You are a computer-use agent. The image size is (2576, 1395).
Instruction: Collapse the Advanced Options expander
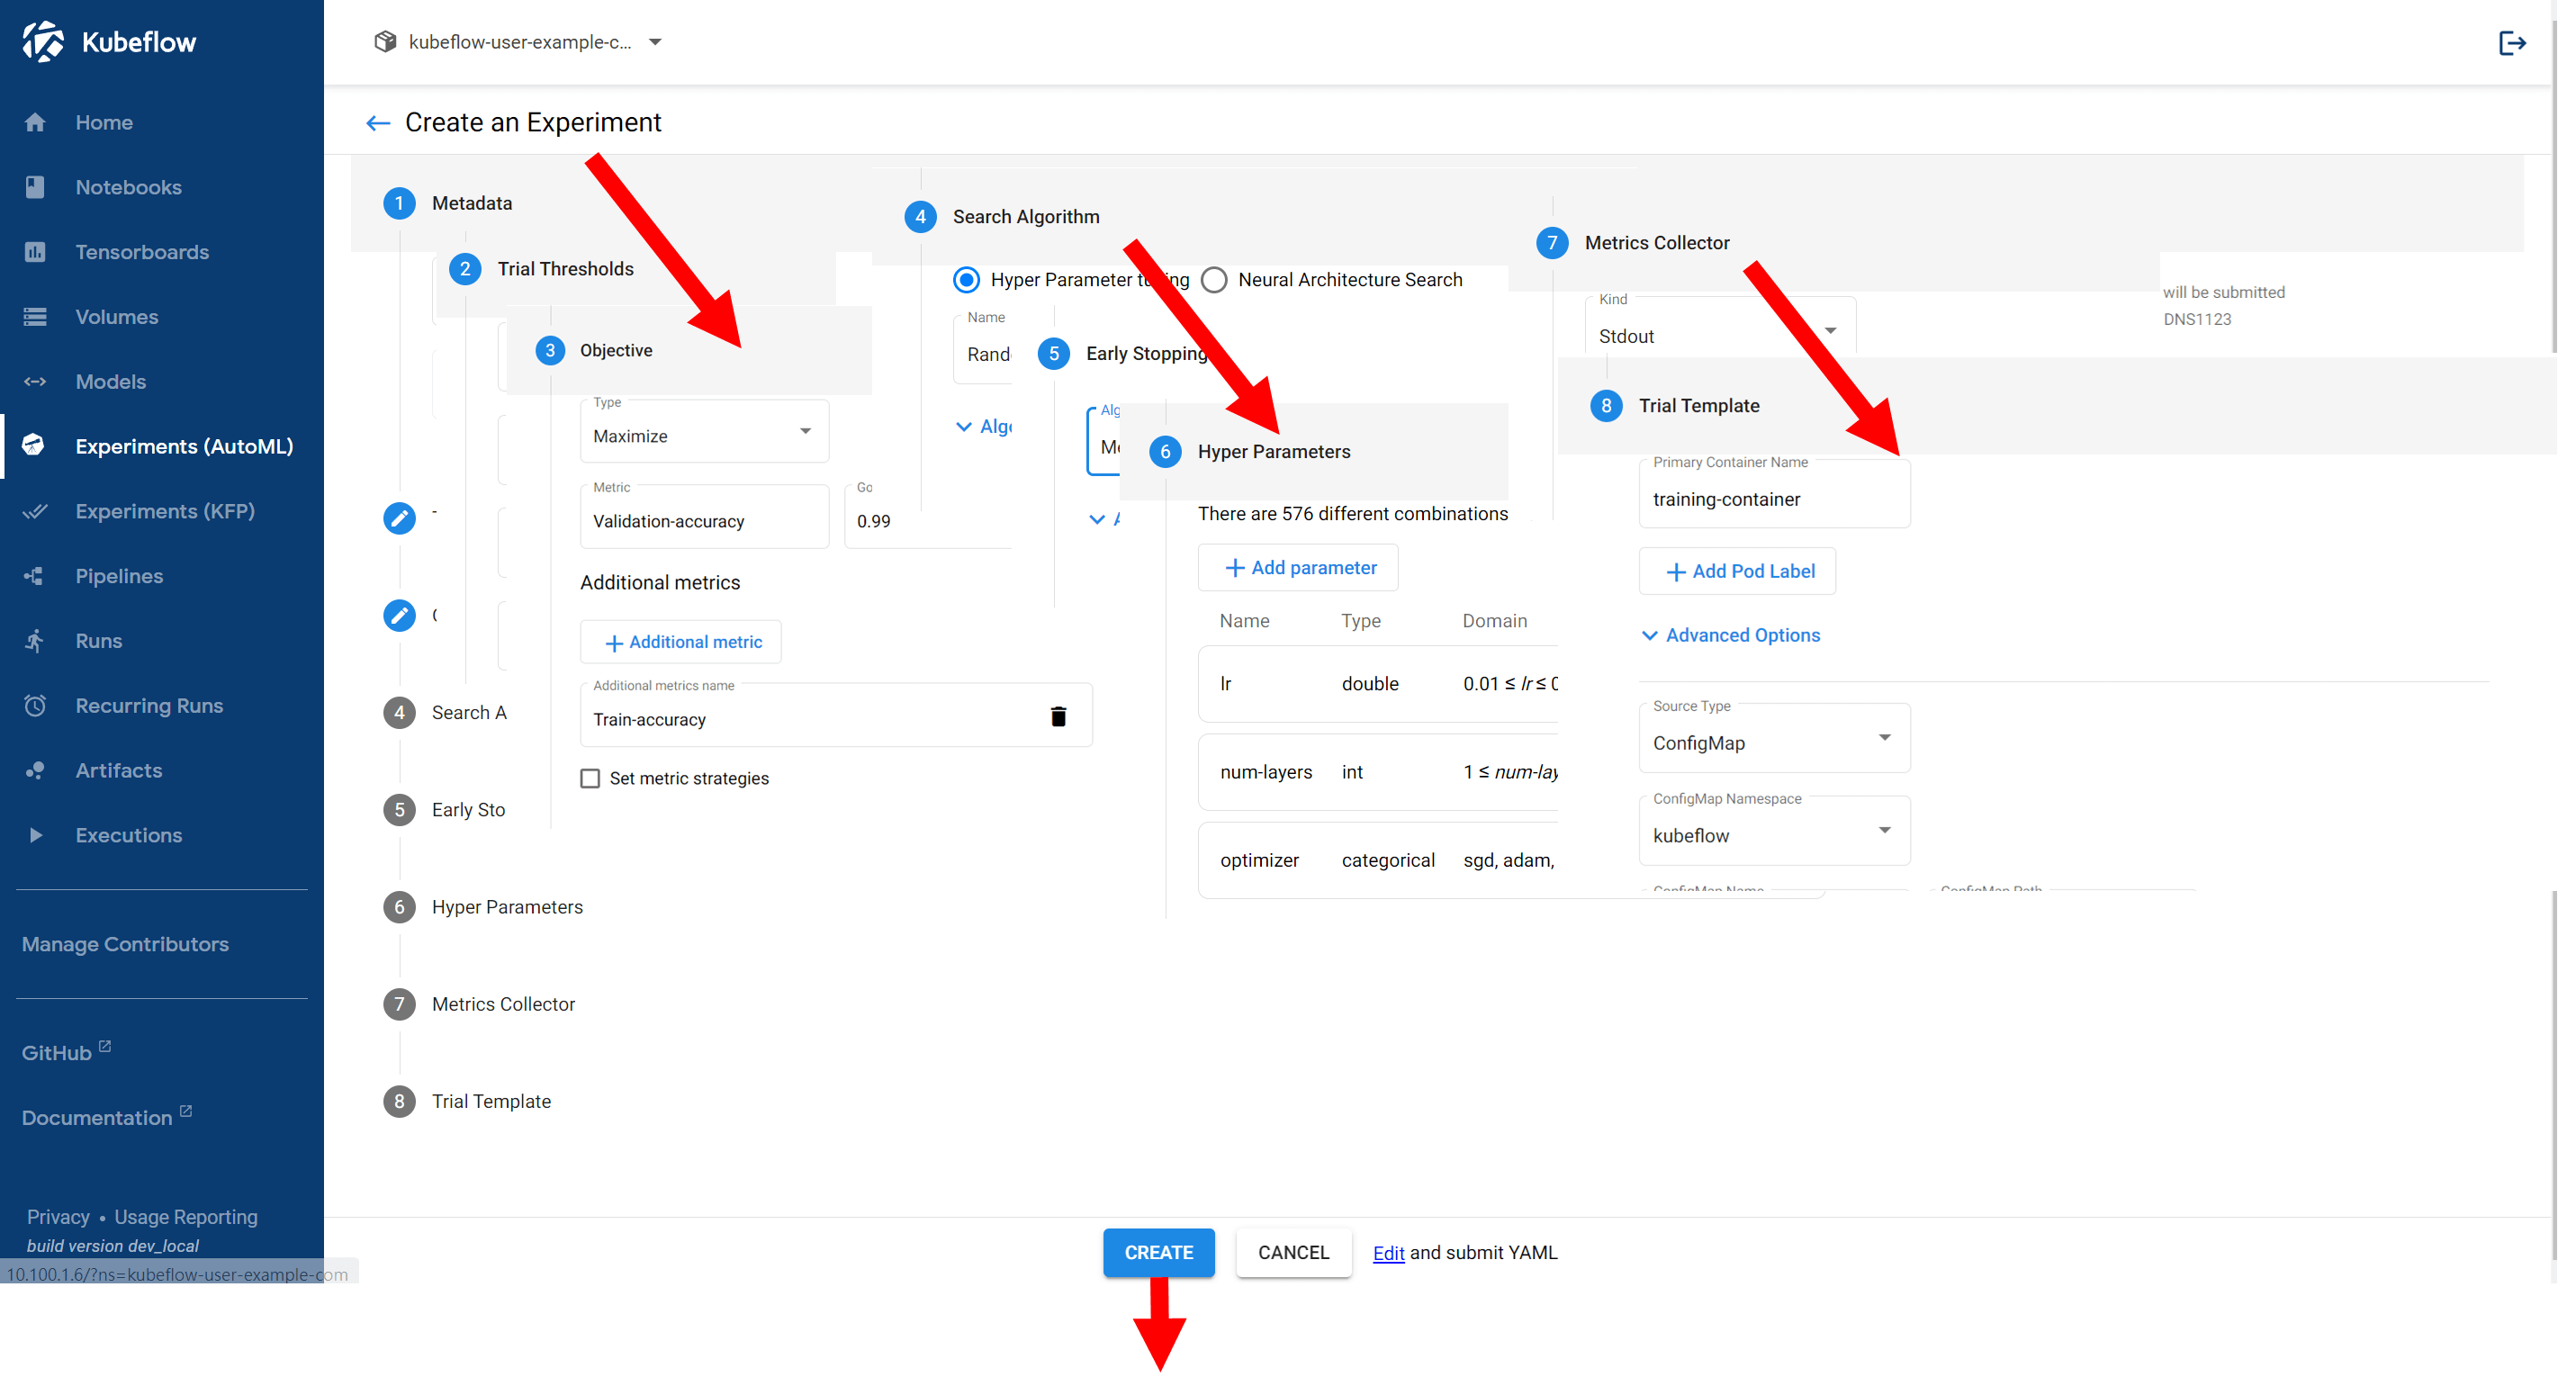(x=1731, y=635)
